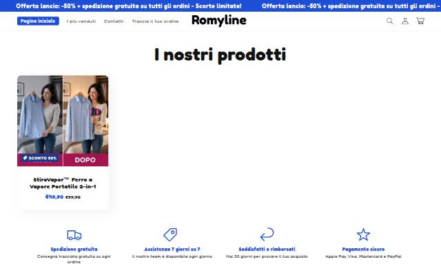Click the €49,90 sale price

pyautogui.click(x=54, y=197)
